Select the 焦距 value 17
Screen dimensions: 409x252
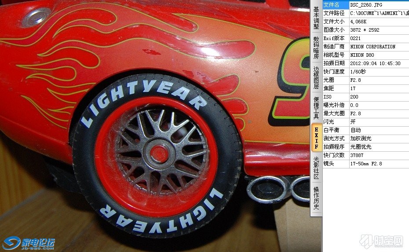[x=353, y=88]
